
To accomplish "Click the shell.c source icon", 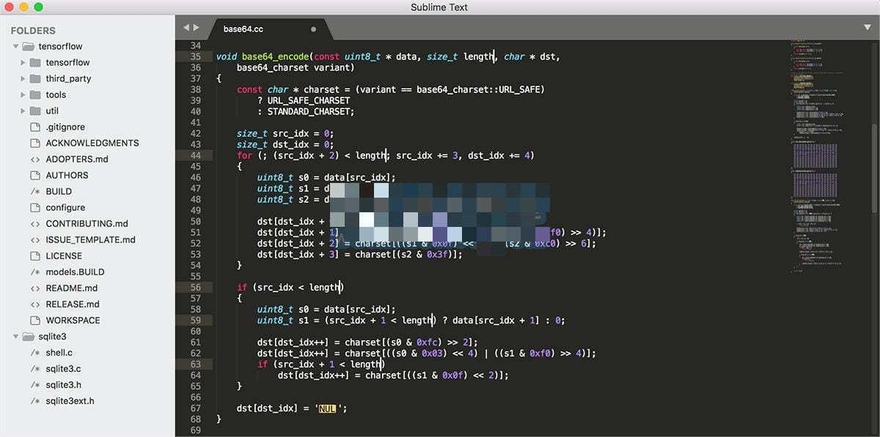I will [x=34, y=352].
